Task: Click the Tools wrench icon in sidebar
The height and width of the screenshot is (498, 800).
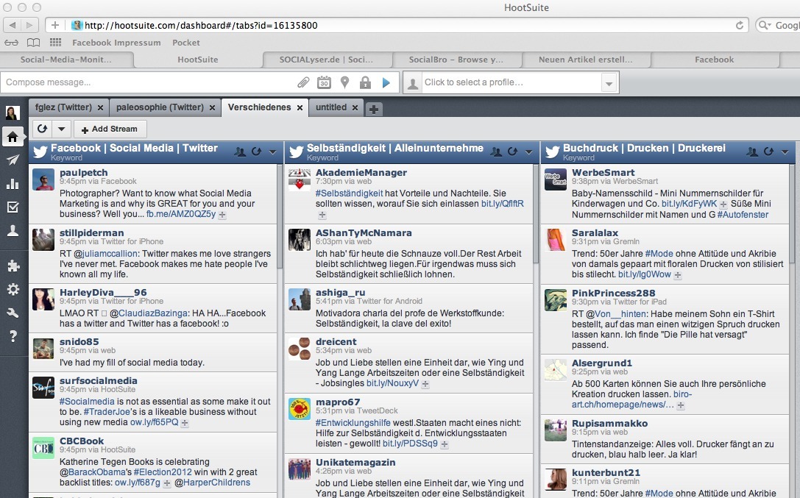Action: [x=13, y=313]
